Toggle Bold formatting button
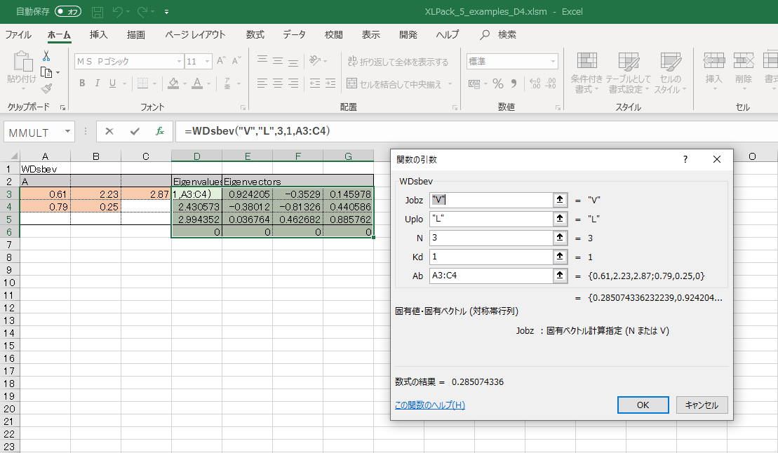 82,84
